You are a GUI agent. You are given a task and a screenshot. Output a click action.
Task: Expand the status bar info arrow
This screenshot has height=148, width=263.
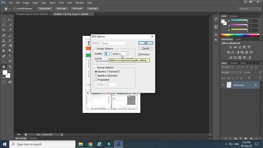click(62, 134)
